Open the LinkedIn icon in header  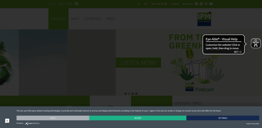(x=201, y=4)
